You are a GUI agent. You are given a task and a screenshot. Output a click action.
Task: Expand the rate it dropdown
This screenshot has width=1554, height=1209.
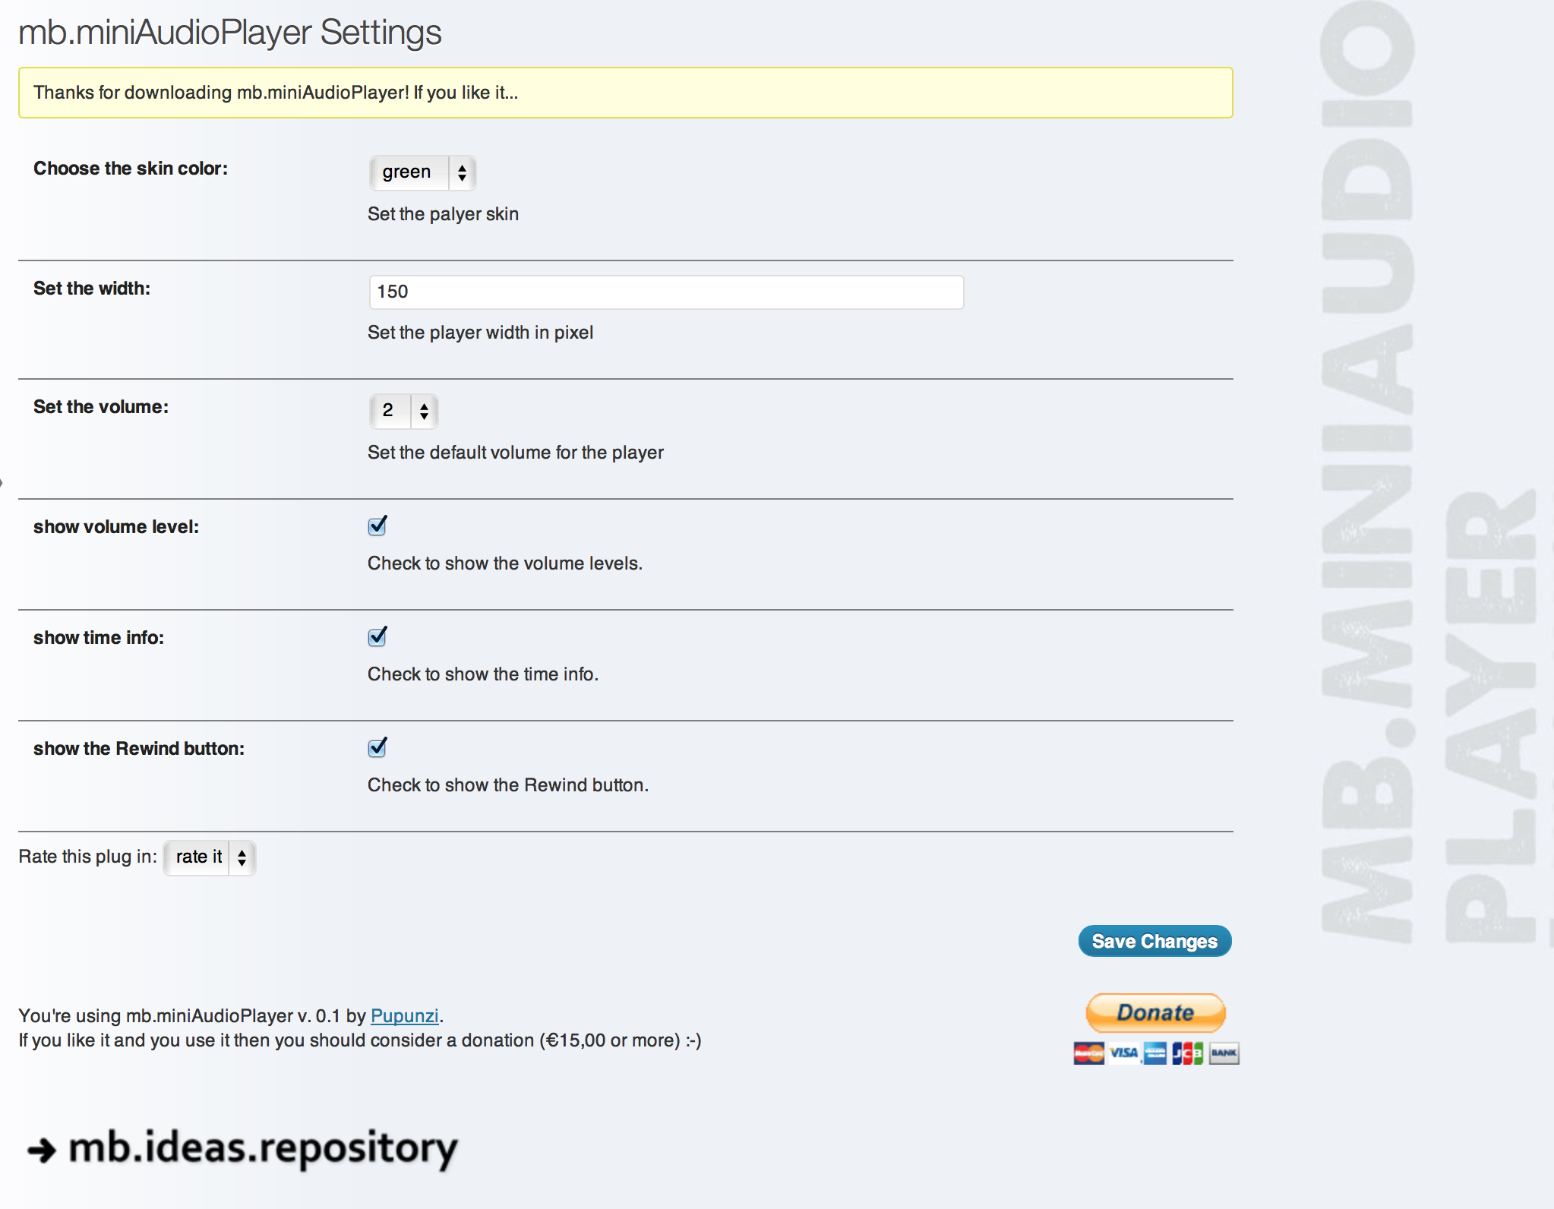[x=210, y=857]
